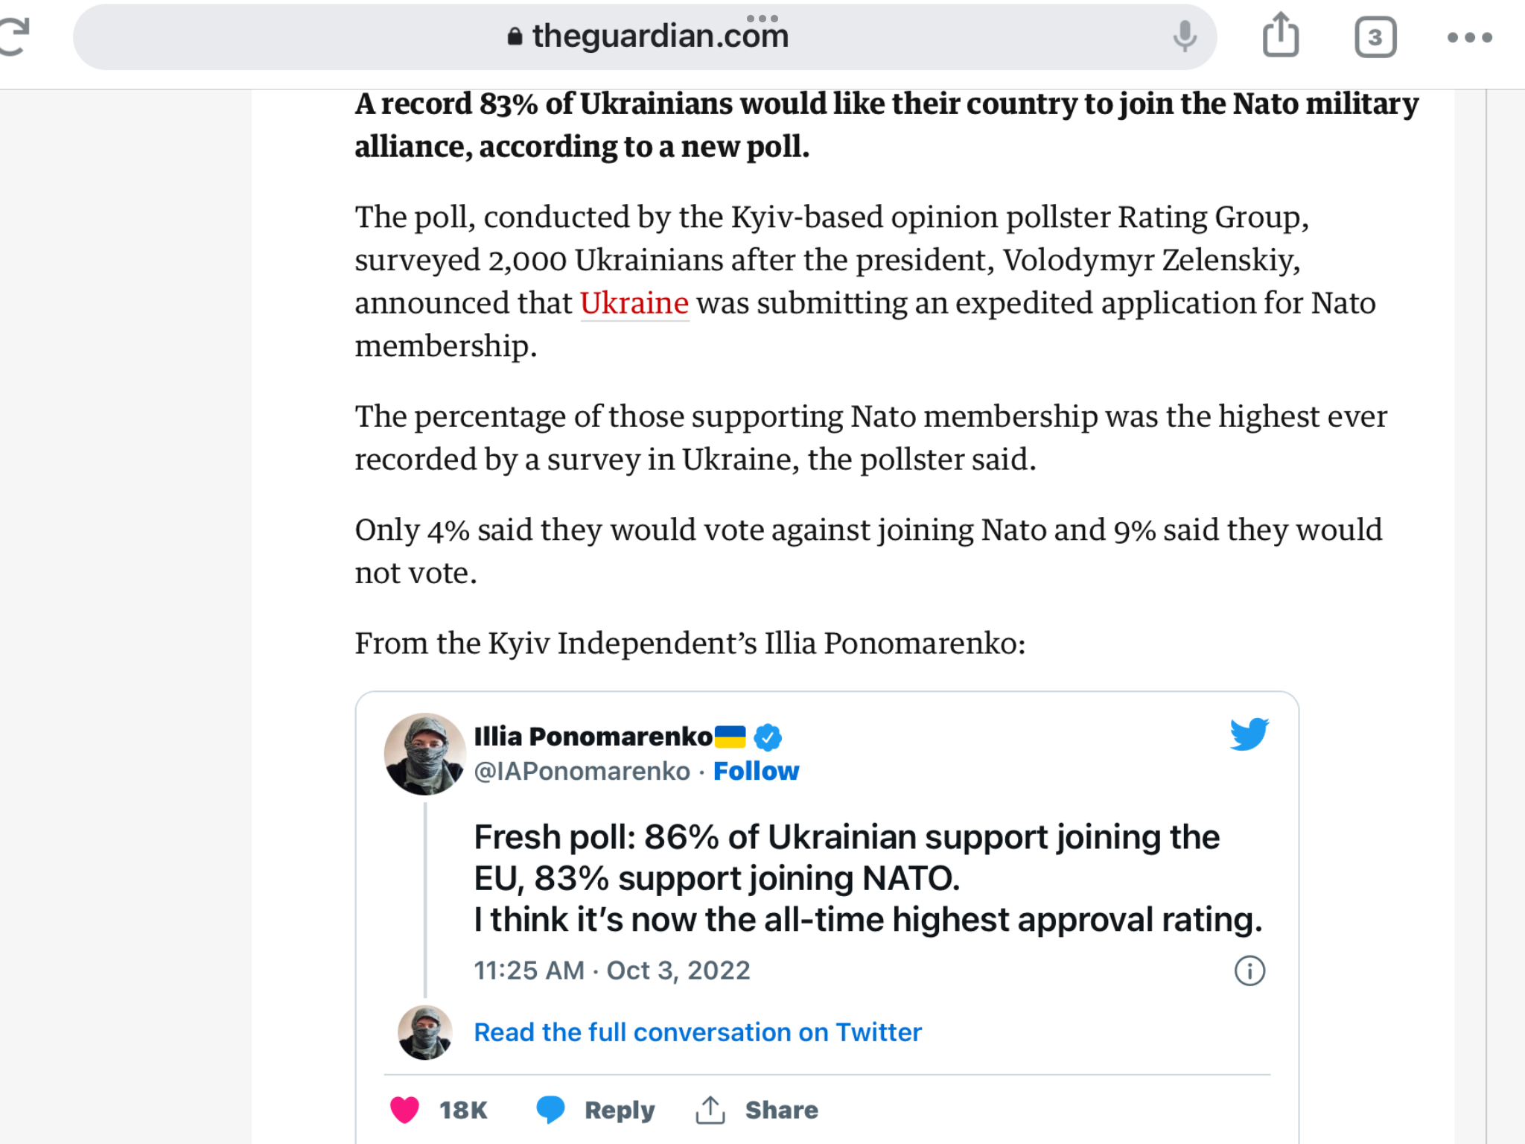Click the small avatar beside conversation link
1525x1144 pixels.
(425, 1032)
